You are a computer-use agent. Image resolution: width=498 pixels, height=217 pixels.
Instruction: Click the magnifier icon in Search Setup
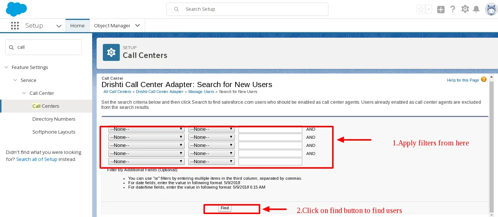177,9
